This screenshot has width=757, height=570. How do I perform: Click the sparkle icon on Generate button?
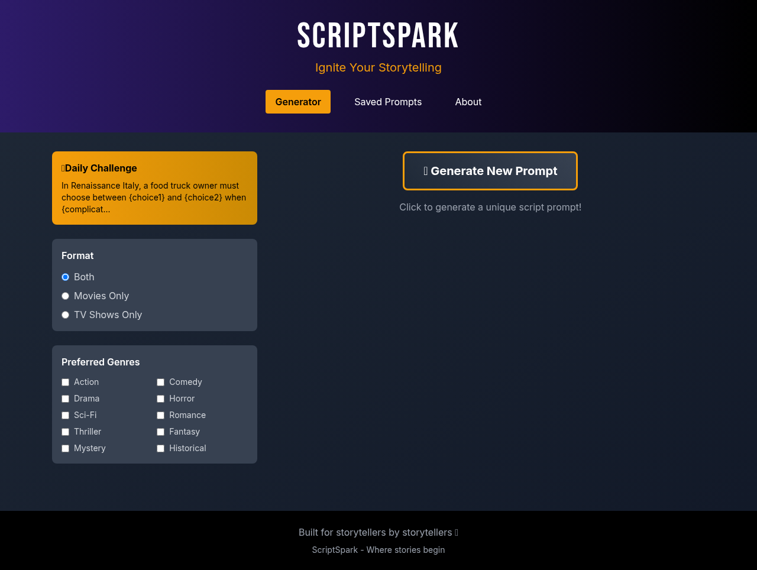[x=425, y=170]
